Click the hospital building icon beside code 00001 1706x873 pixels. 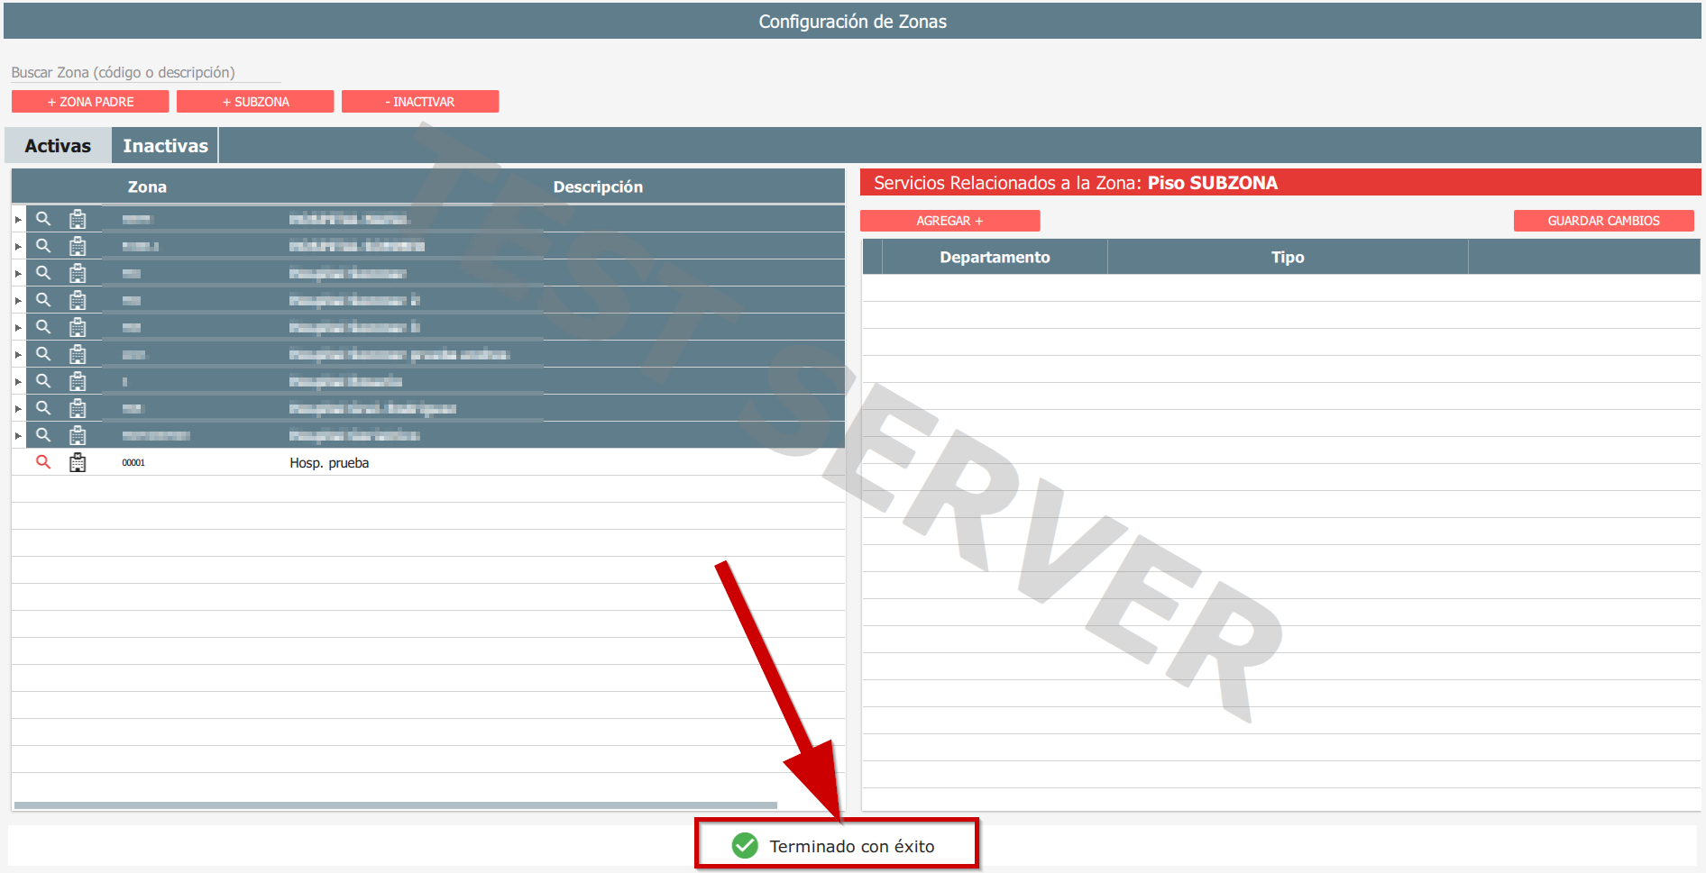78,463
